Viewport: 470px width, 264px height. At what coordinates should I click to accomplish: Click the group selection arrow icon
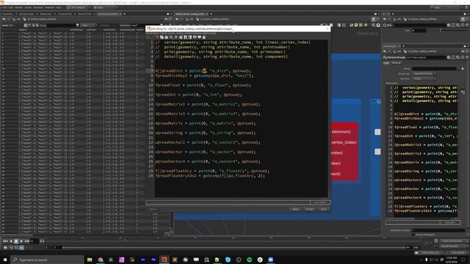point(463,68)
